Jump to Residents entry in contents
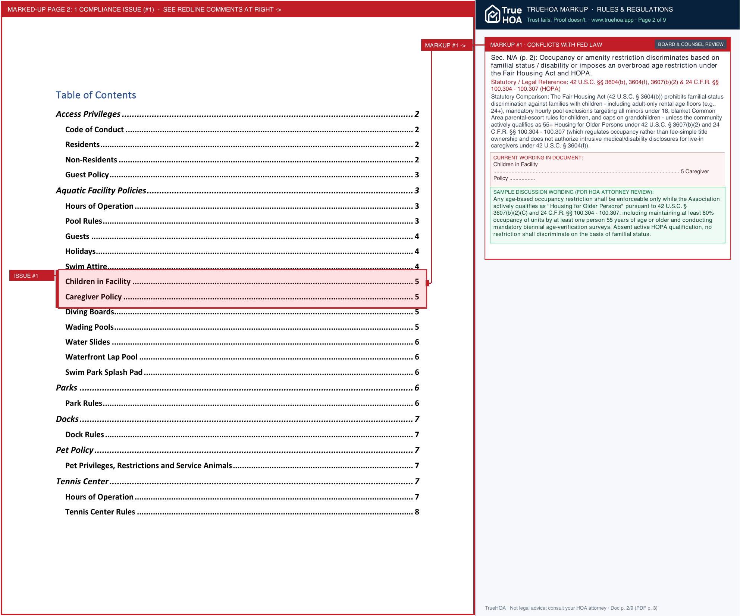This screenshot has width=740, height=616. (242, 144)
